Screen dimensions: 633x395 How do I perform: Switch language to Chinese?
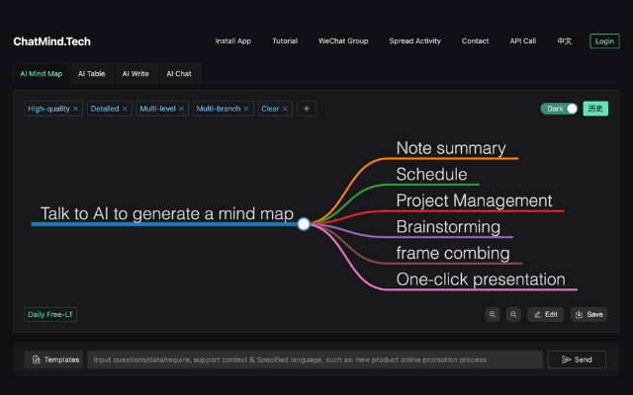click(x=565, y=41)
